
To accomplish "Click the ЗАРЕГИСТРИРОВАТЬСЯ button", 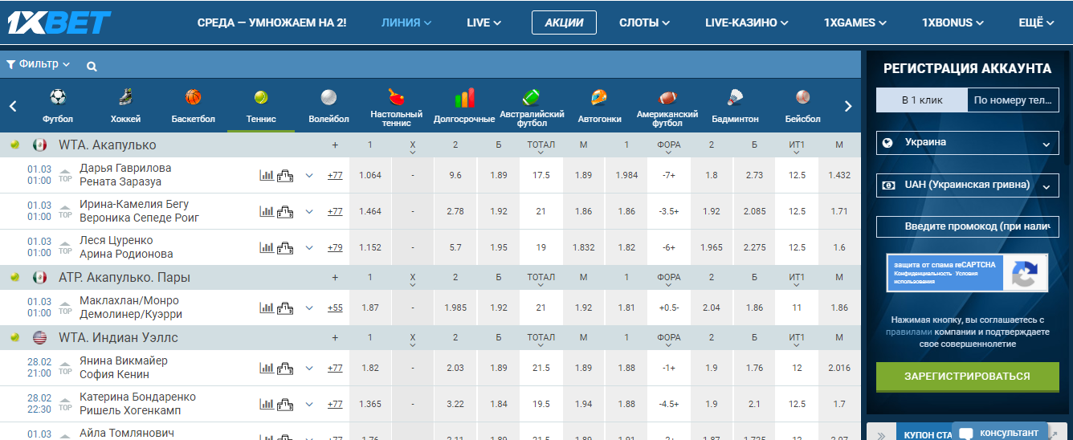I will click(967, 377).
